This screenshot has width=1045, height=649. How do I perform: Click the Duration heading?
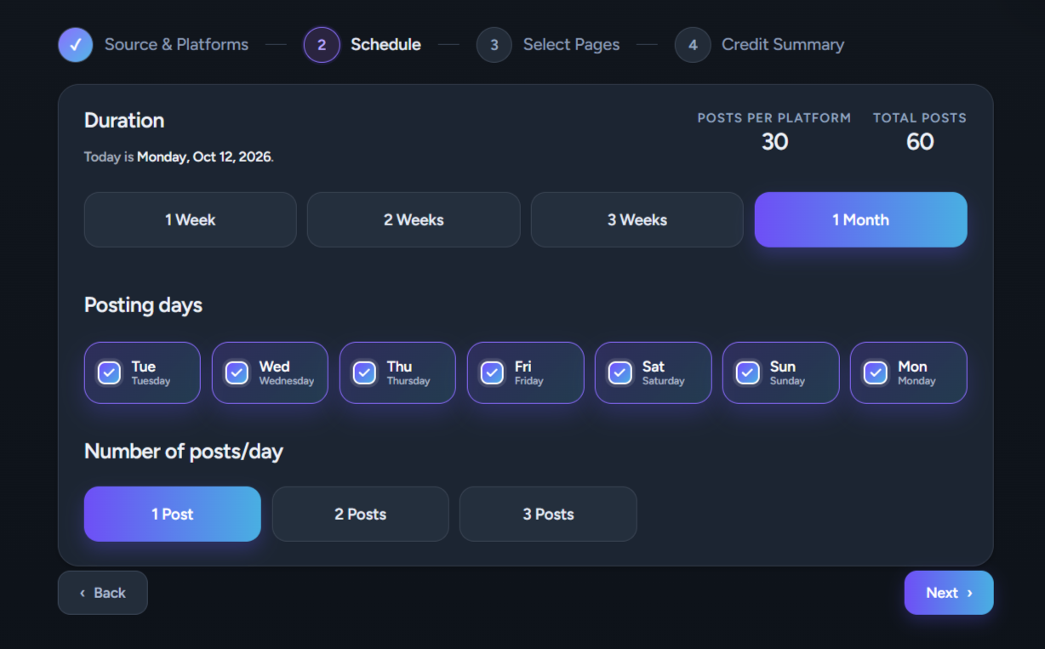tap(124, 120)
